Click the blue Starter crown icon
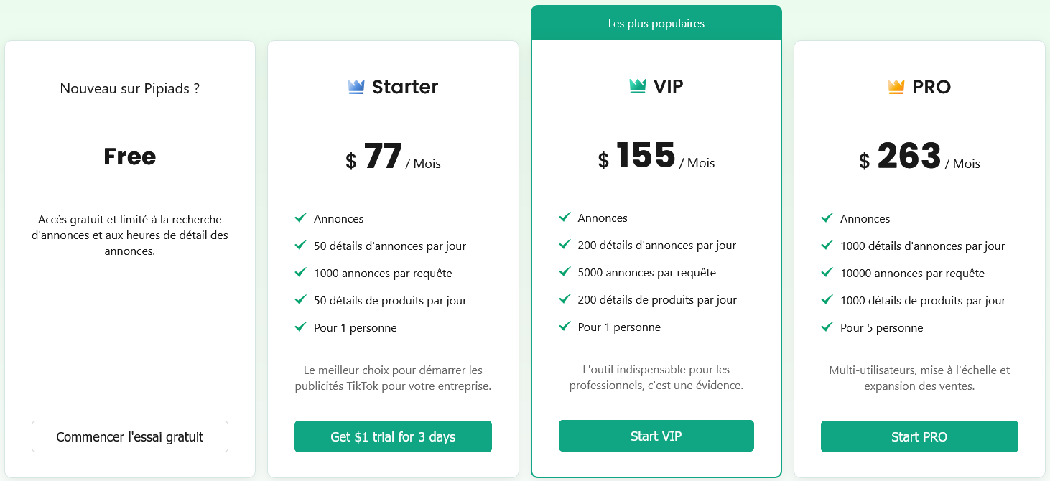 pos(356,87)
